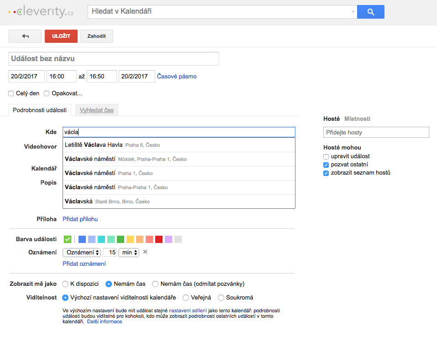Enable the Celý den checkbox
This screenshot has height=341, width=437.
pyautogui.click(x=11, y=93)
